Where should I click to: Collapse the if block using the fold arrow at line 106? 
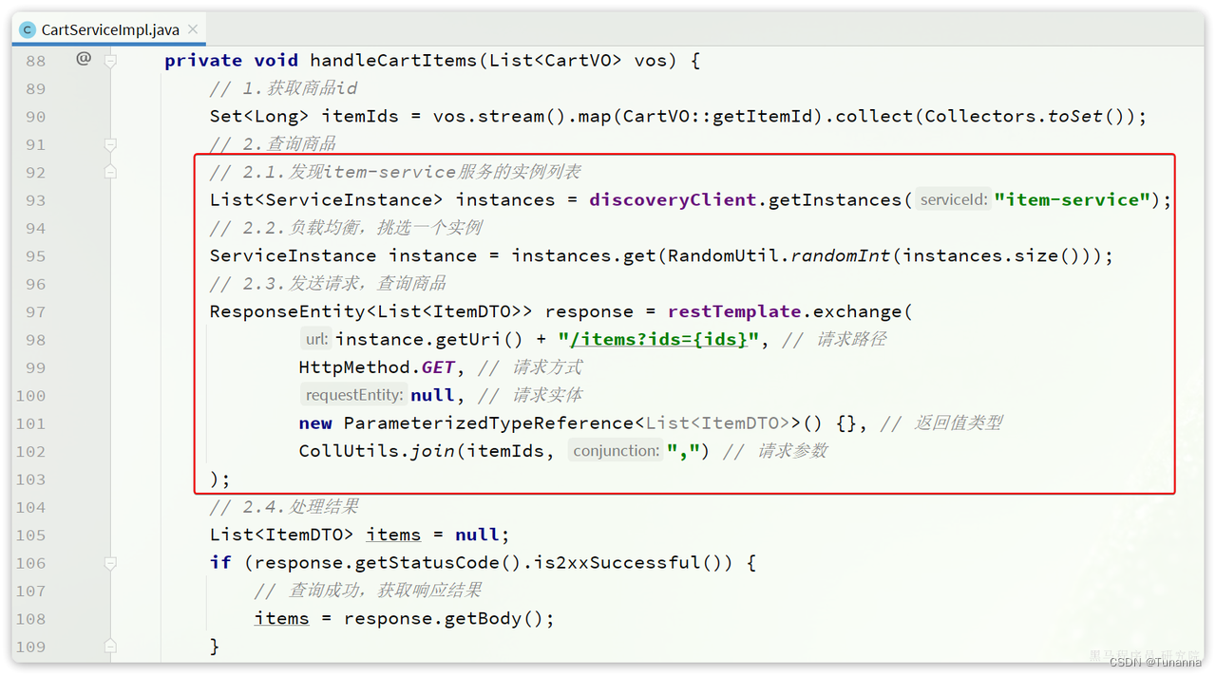point(110,563)
